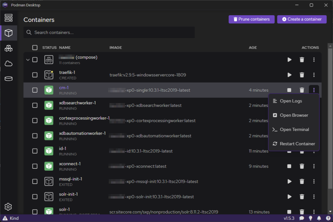Click the traefik-1 created status icon
Image resolution: width=333 pixels, height=222 pixels.
click(49, 75)
